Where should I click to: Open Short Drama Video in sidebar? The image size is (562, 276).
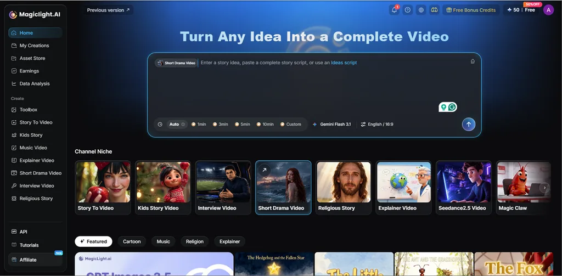[x=35, y=173]
